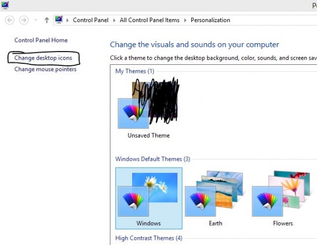Expand the arrow before Control Panel breadcrumb
This screenshot has height=245, width=317.
[x=67, y=20]
